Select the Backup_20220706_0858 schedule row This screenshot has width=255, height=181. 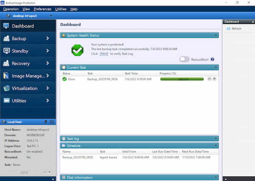[x=78, y=157]
